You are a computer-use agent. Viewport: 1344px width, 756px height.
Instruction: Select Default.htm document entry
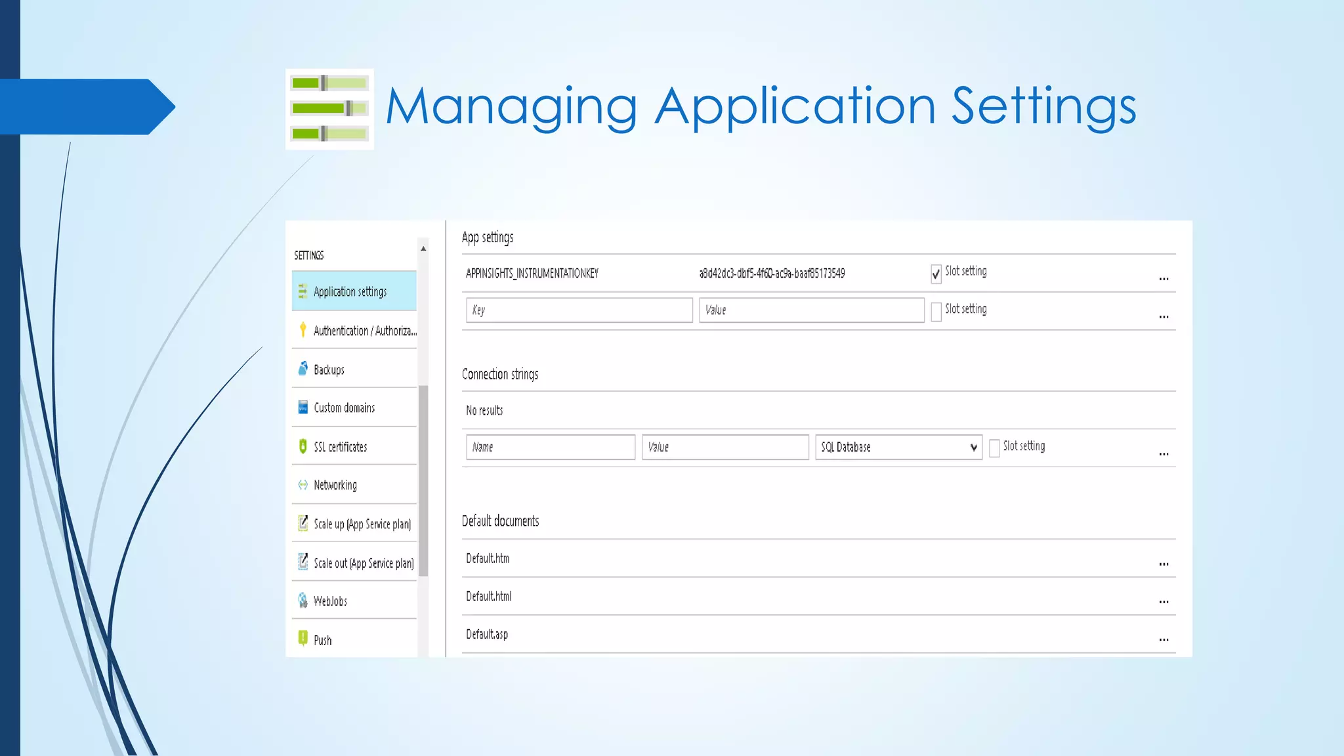coord(488,558)
